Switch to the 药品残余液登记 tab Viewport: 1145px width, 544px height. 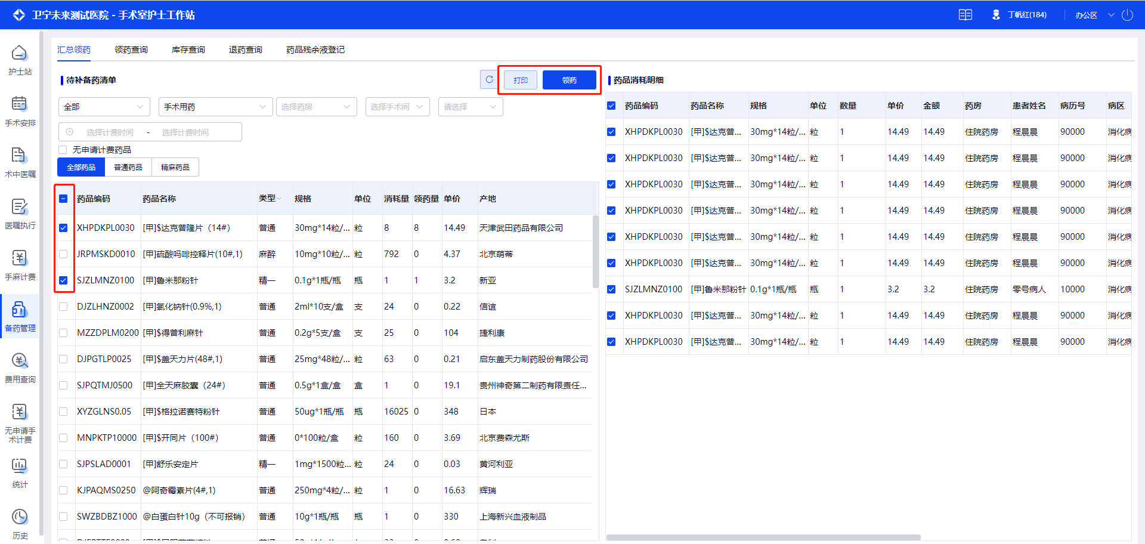315,50
